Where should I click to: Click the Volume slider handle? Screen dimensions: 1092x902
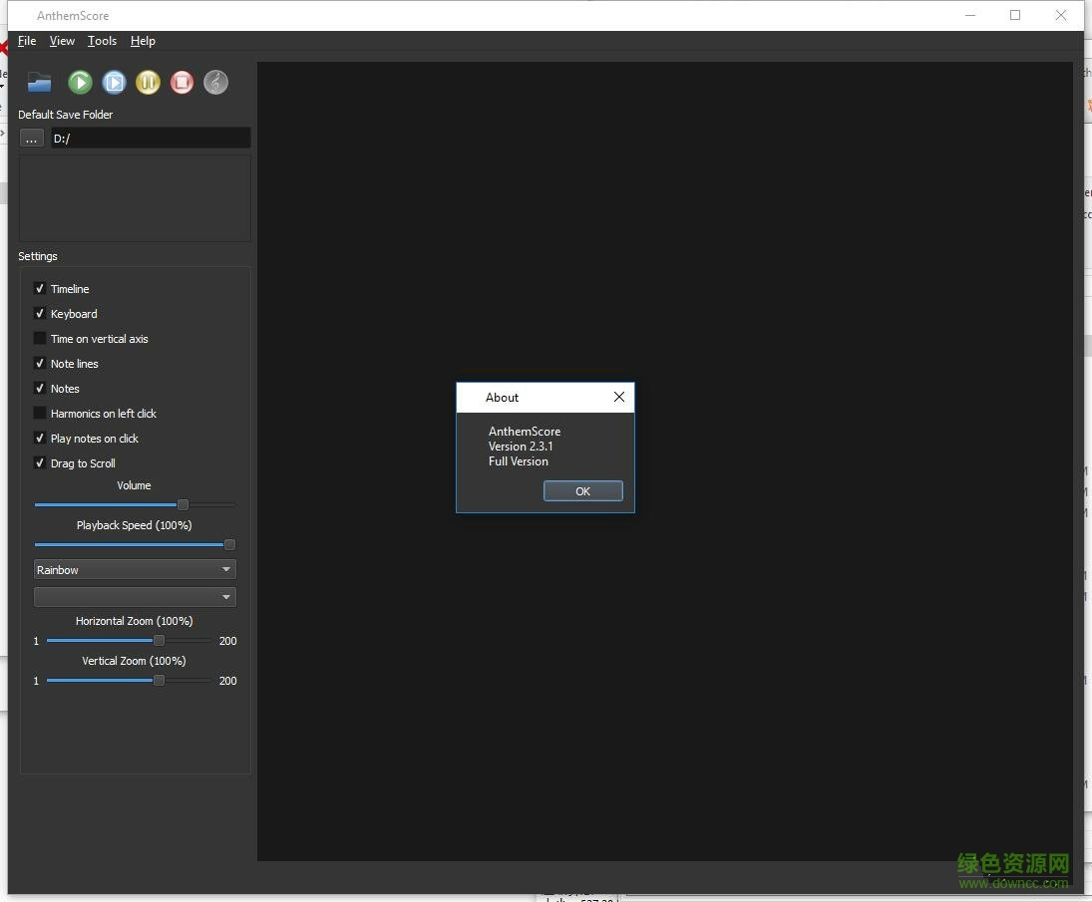coord(182,505)
